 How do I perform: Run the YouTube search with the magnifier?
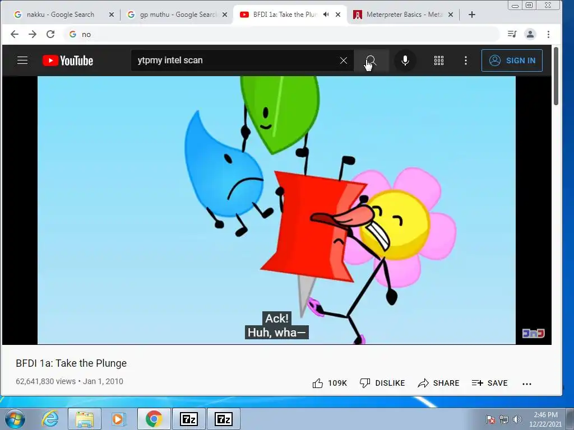click(x=371, y=60)
